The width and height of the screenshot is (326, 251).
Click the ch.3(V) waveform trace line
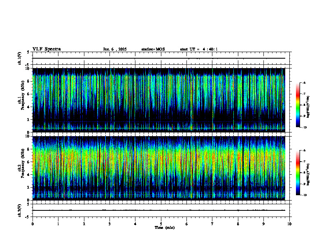click(x=159, y=210)
